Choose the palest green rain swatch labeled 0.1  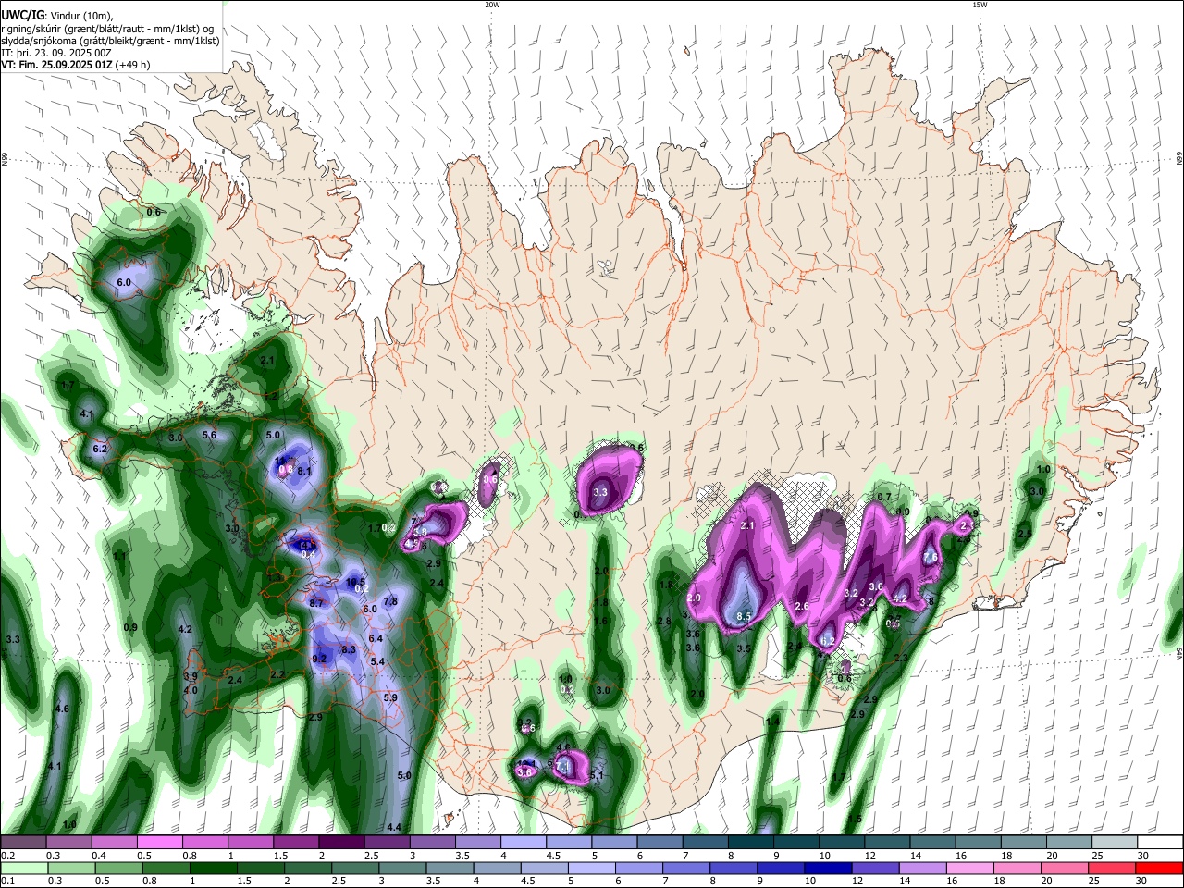tap(22, 868)
